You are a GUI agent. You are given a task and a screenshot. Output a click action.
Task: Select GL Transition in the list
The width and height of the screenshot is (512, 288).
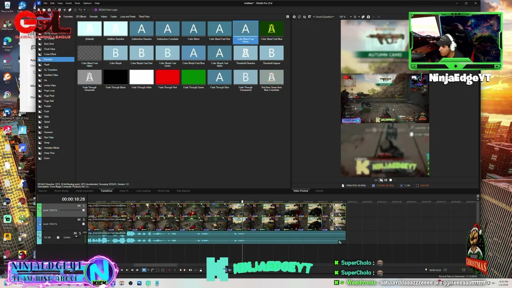[50, 70]
